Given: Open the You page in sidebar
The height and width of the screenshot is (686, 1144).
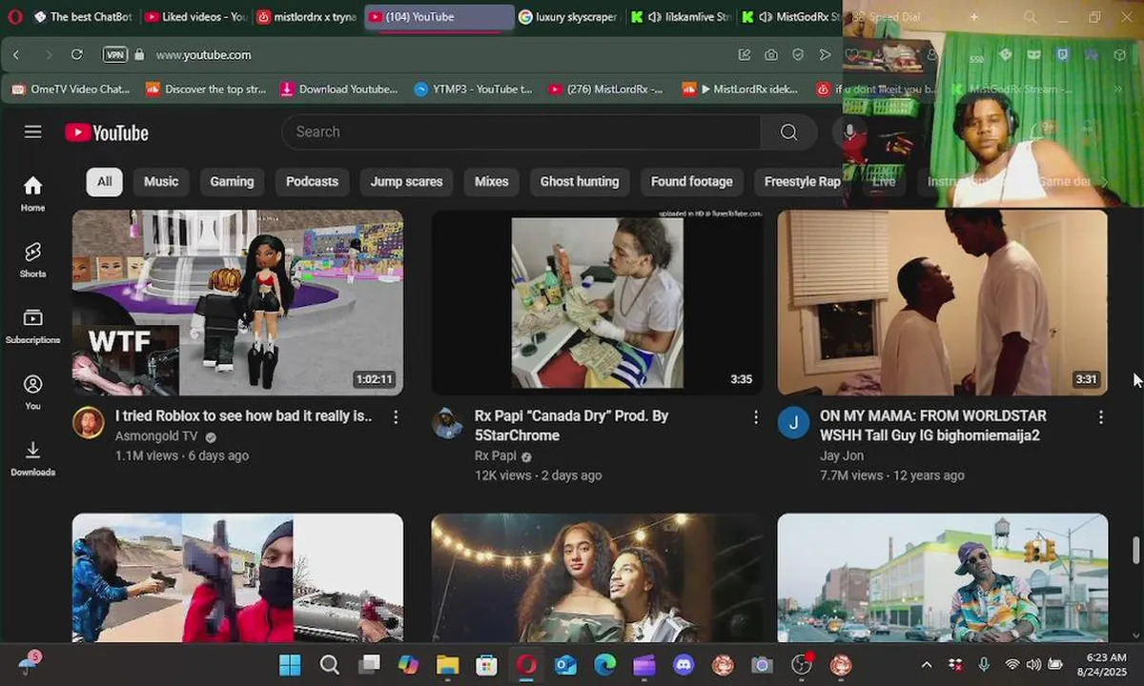Looking at the screenshot, I should click(32, 392).
